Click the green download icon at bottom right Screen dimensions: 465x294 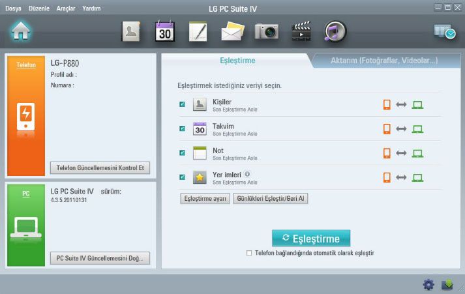[447, 284]
